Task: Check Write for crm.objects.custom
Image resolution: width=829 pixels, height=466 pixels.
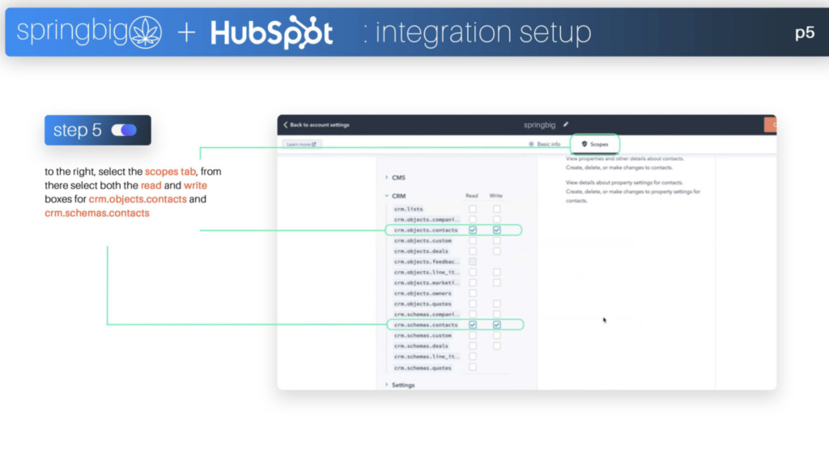Action: [x=497, y=241]
